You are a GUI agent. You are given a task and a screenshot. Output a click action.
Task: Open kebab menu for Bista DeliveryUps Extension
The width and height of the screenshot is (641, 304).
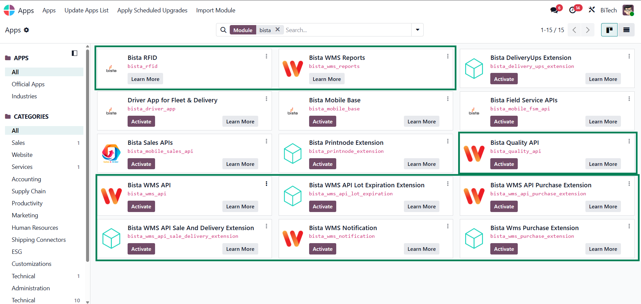[629, 56]
